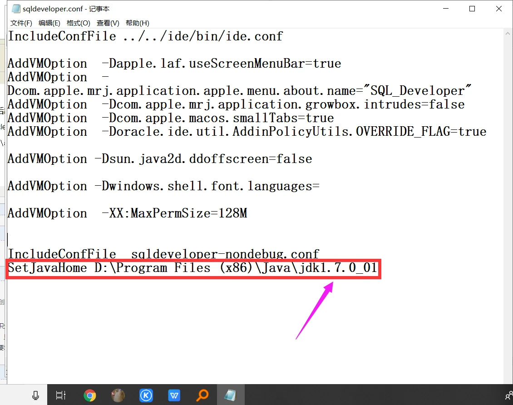The width and height of the screenshot is (513, 405).
Task: Click the title text 'sqldeveloper.conf - 记事本'
Action: click(x=66, y=9)
